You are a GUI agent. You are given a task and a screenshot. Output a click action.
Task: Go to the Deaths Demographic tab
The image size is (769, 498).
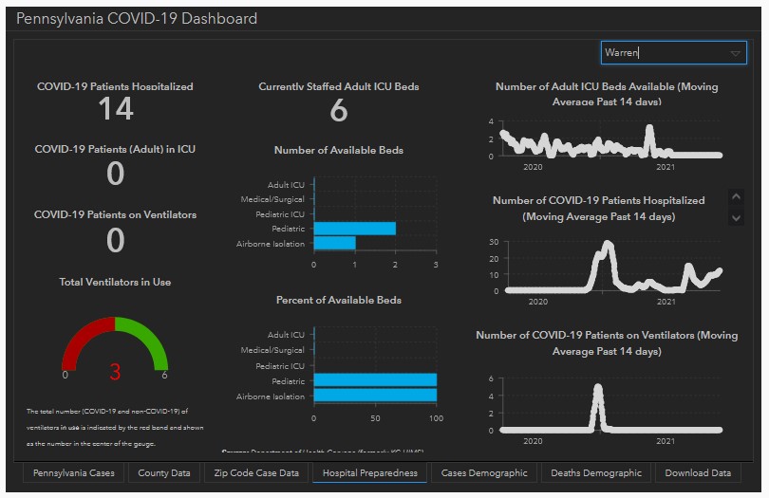tap(596, 472)
